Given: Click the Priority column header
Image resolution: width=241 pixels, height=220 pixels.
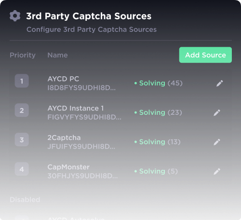Looking at the screenshot, I should tap(23, 55).
